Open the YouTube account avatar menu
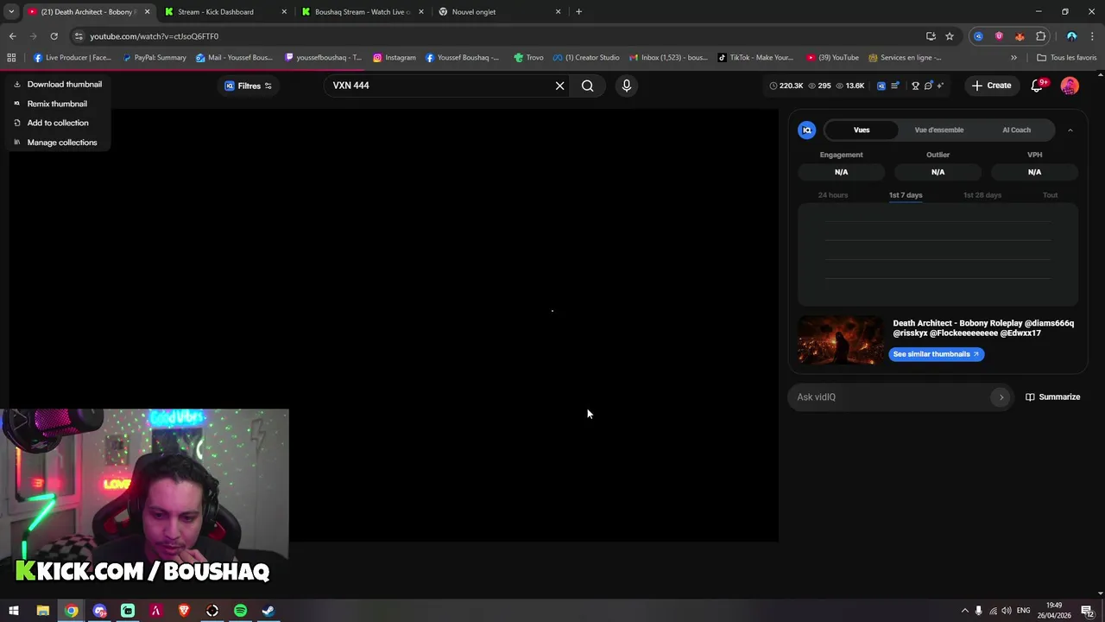The image size is (1105, 622). point(1070,86)
